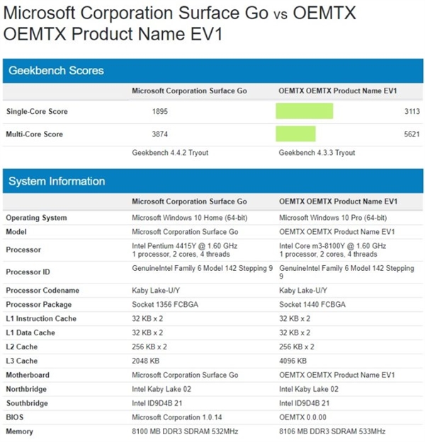Click the green Single-Core Score bar
425x442 pixels.
[x=304, y=112]
